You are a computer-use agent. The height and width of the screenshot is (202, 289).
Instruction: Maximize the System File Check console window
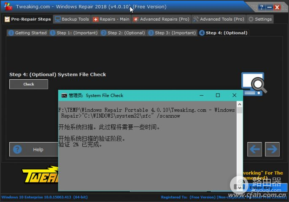tap(218, 95)
